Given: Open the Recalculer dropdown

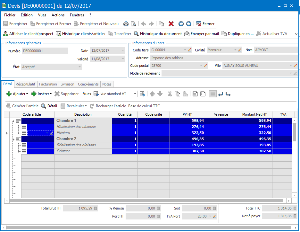Looking at the screenshot, I should coord(74,106).
